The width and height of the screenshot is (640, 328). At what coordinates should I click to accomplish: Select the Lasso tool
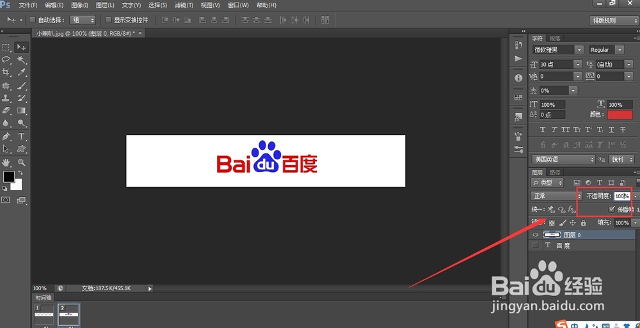pyautogui.click(x=6, y=60)
